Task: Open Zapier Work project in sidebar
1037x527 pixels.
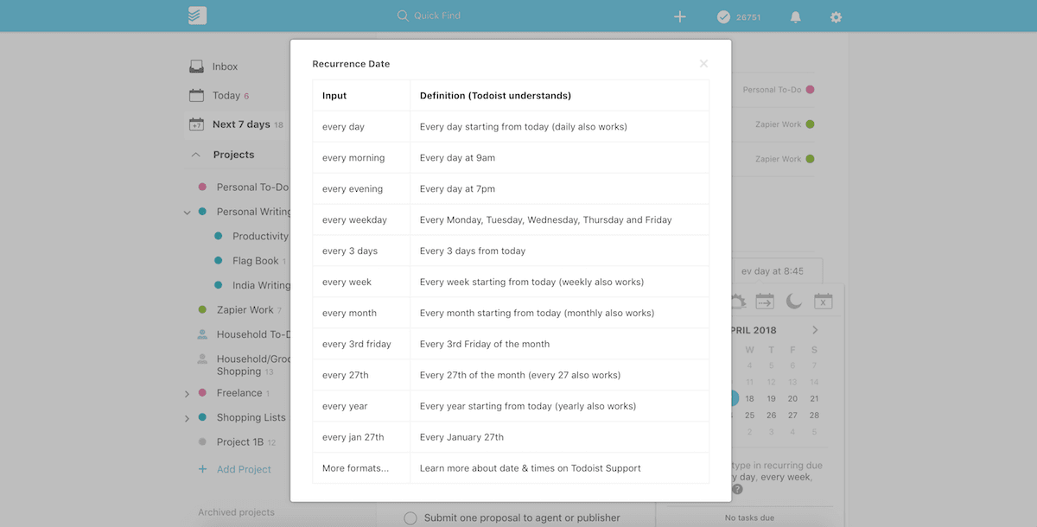Action: click(245, 310)
